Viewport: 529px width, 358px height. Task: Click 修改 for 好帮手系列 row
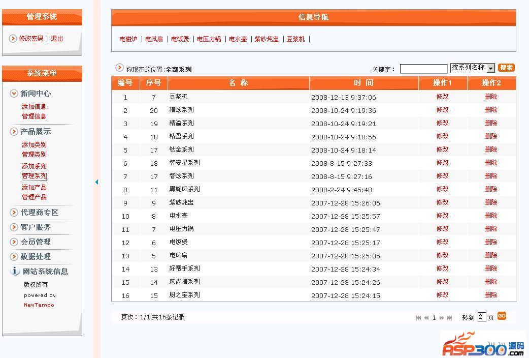coord(442,268)
